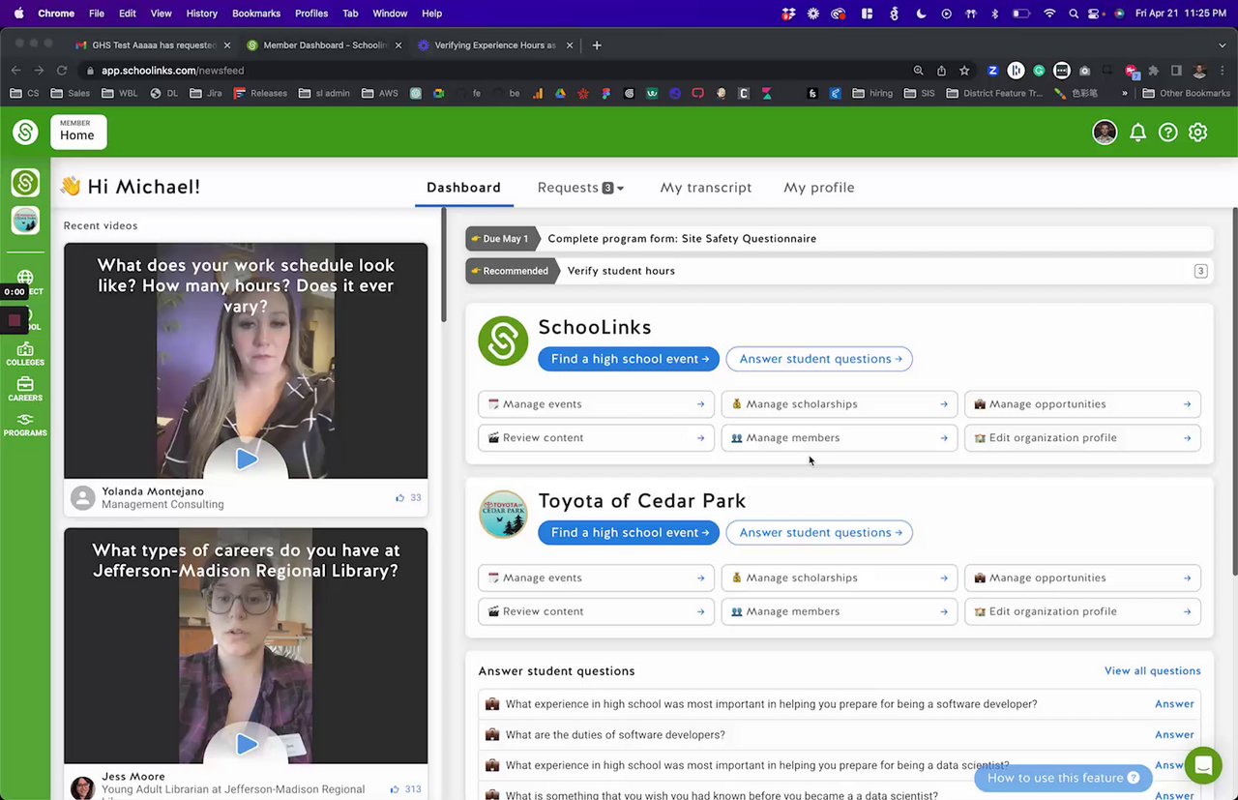
Task: Open Colleges in the left sidebar
Action: click(25, 355)
